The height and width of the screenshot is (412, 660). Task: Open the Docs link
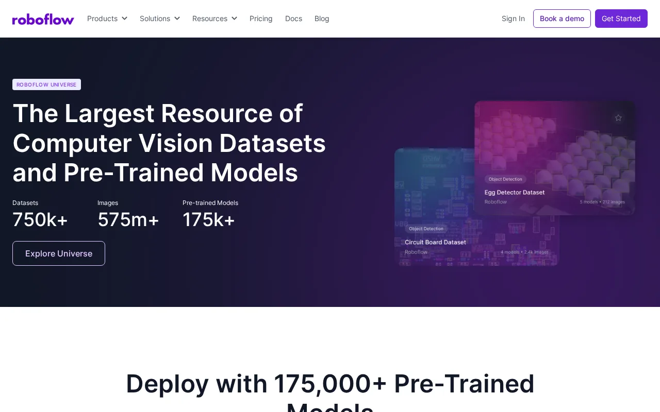pos(293,19)
